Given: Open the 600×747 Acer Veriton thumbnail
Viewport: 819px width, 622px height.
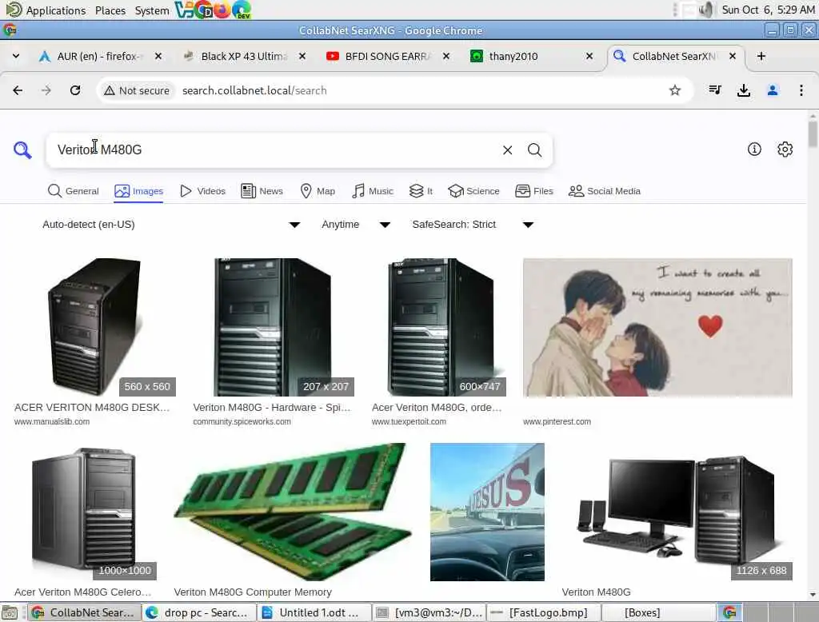Looking at the screenshot, I should pyautogui.click(x=439, y=327).
